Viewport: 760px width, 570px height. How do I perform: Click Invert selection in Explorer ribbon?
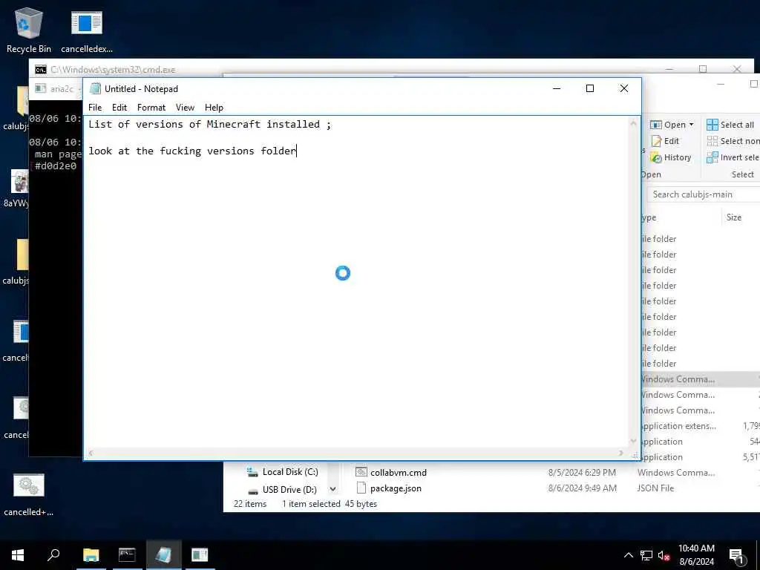(733, 157)
